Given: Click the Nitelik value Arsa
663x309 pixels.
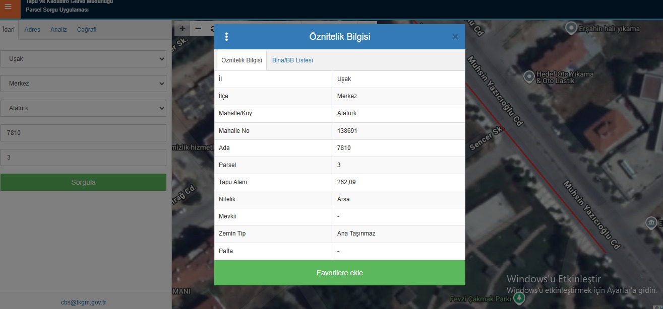Looking at the screenshot, I should (x=343, y=199).
